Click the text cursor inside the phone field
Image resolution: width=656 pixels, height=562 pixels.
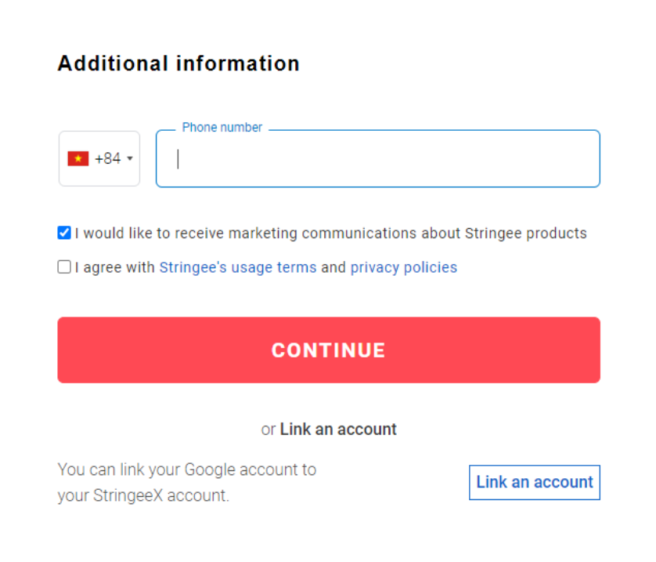point(178,159)
